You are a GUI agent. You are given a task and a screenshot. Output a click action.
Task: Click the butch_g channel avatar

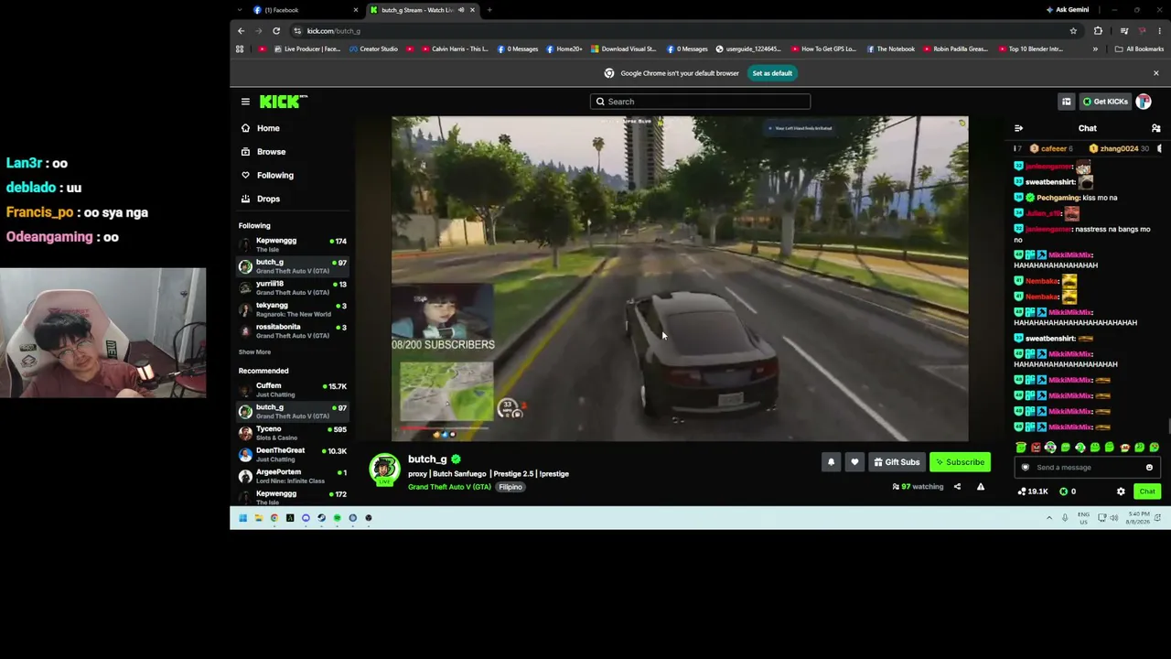click(385, 470)
